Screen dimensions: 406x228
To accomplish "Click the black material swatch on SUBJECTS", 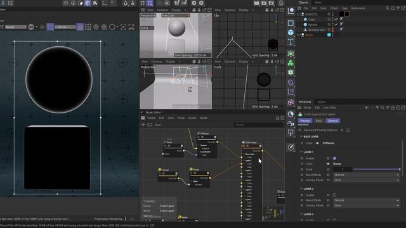I will click(x=341, y=14).
